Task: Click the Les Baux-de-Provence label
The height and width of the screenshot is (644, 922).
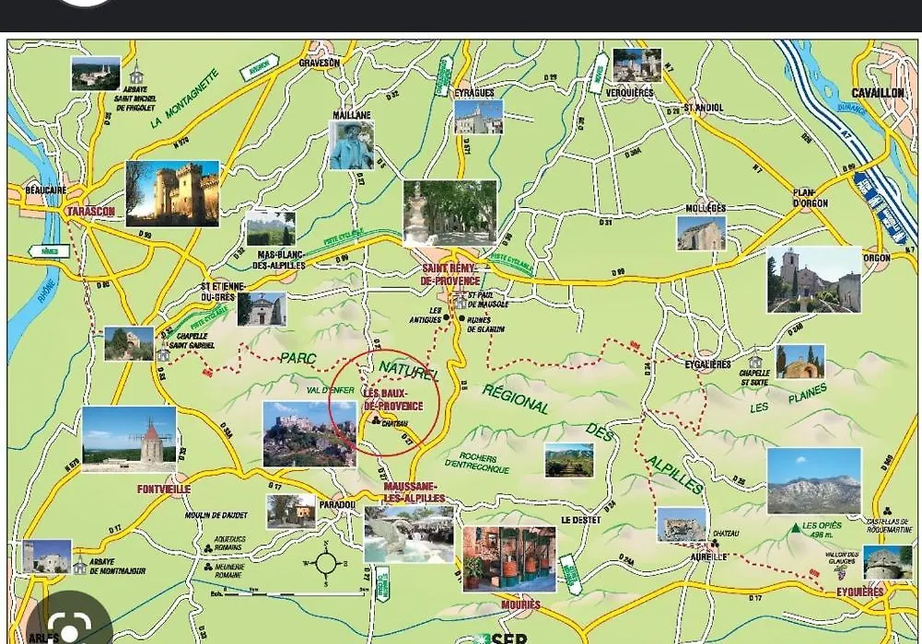Action: point(393,400)
